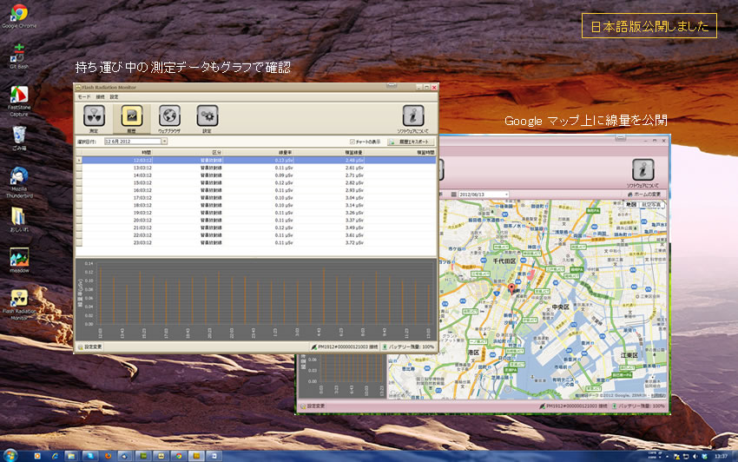Screen dimensions: 738x462
Task: Expand the 2012/06/13 date dropdown in map window
Action: click(x=506, y=195)
